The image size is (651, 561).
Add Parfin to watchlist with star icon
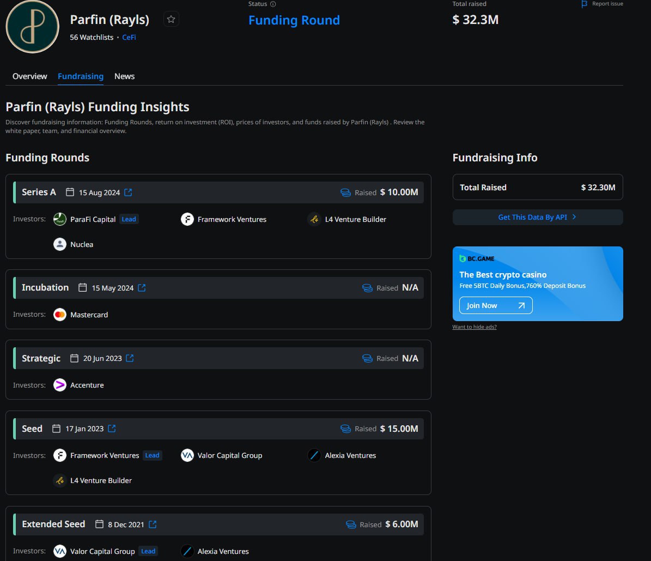tap(171, 19)
